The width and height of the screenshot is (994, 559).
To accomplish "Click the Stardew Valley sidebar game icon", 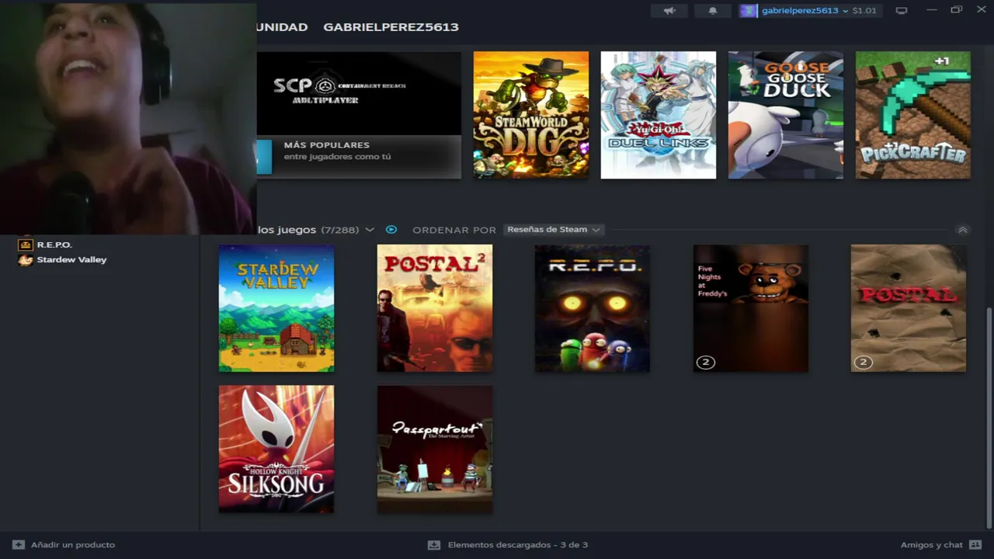I will (26, 260).
